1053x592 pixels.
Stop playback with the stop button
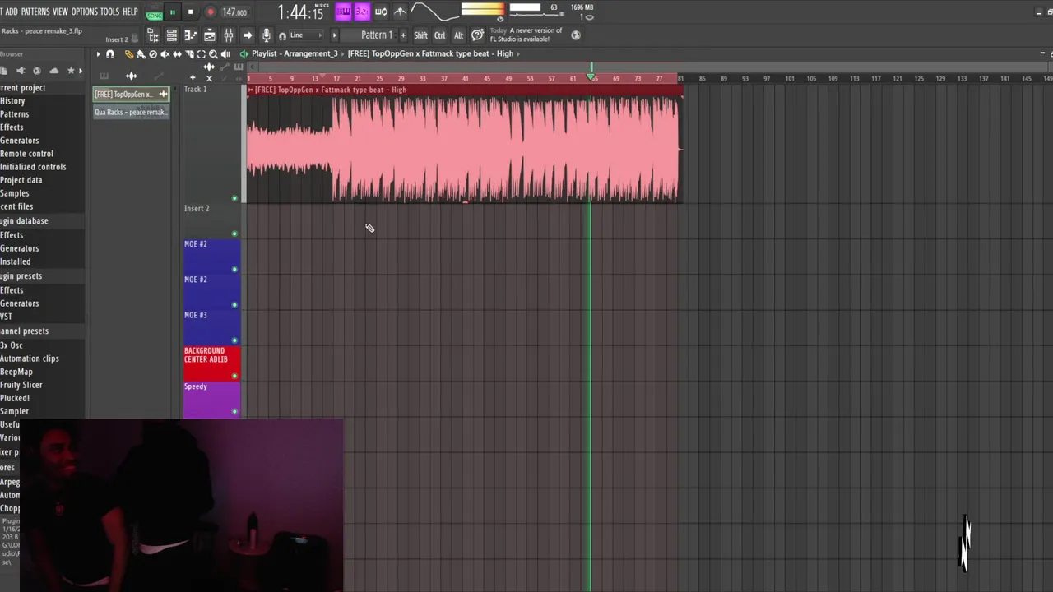pyautogui.click(x=190, y=12)
